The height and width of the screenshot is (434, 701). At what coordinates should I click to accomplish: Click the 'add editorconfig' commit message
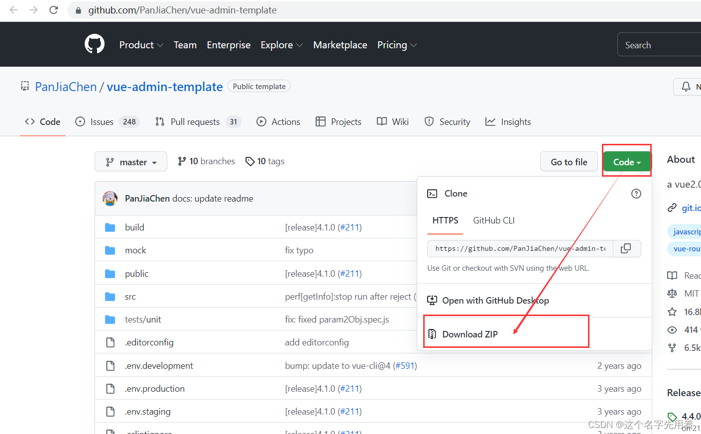(317, 342)
